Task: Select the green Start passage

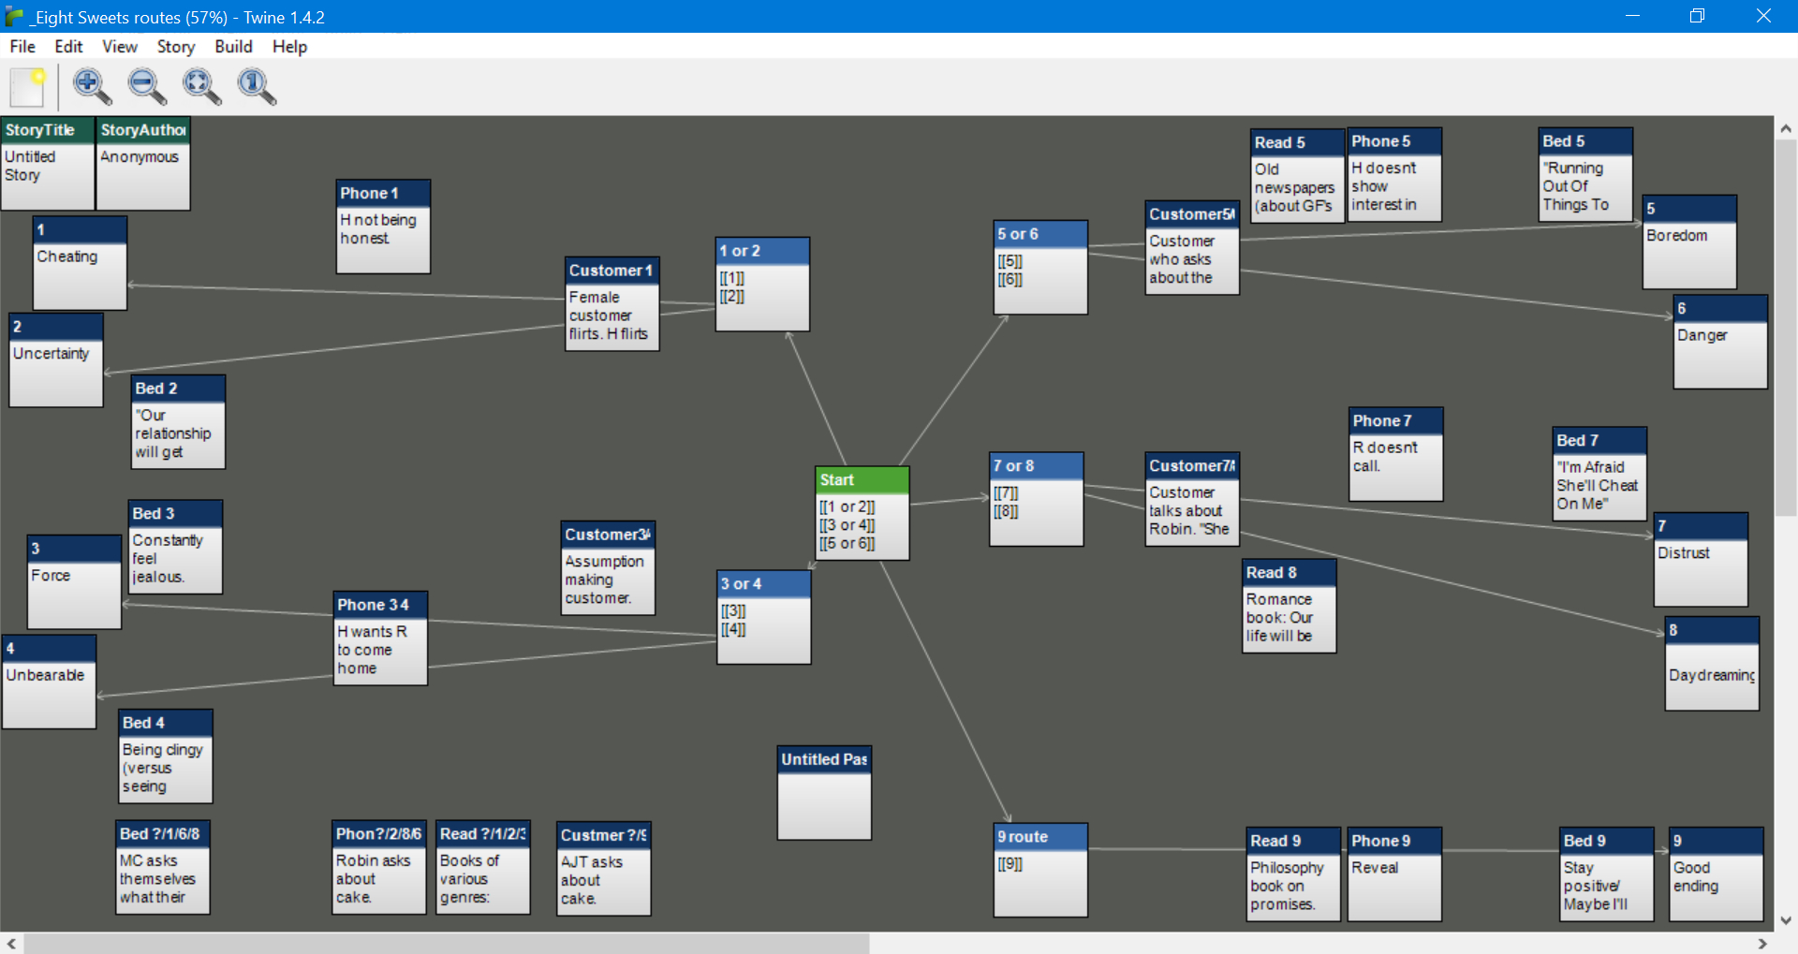Action: coord(862,513)
